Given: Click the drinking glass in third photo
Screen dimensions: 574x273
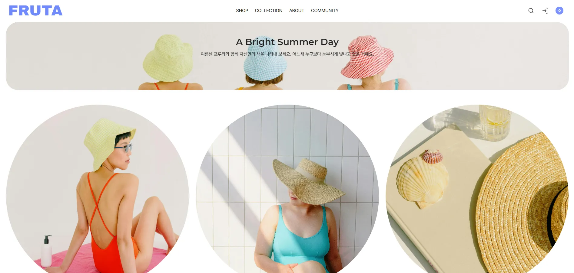Looking at the screenshot, I should pyautogui.click(x=494, y=123).
